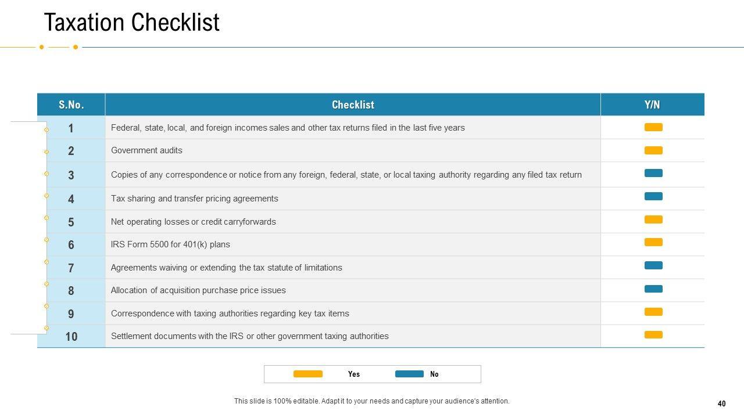Select the row number 7 cell
This screenshot has width=744, height=418.
click(71, 268)
